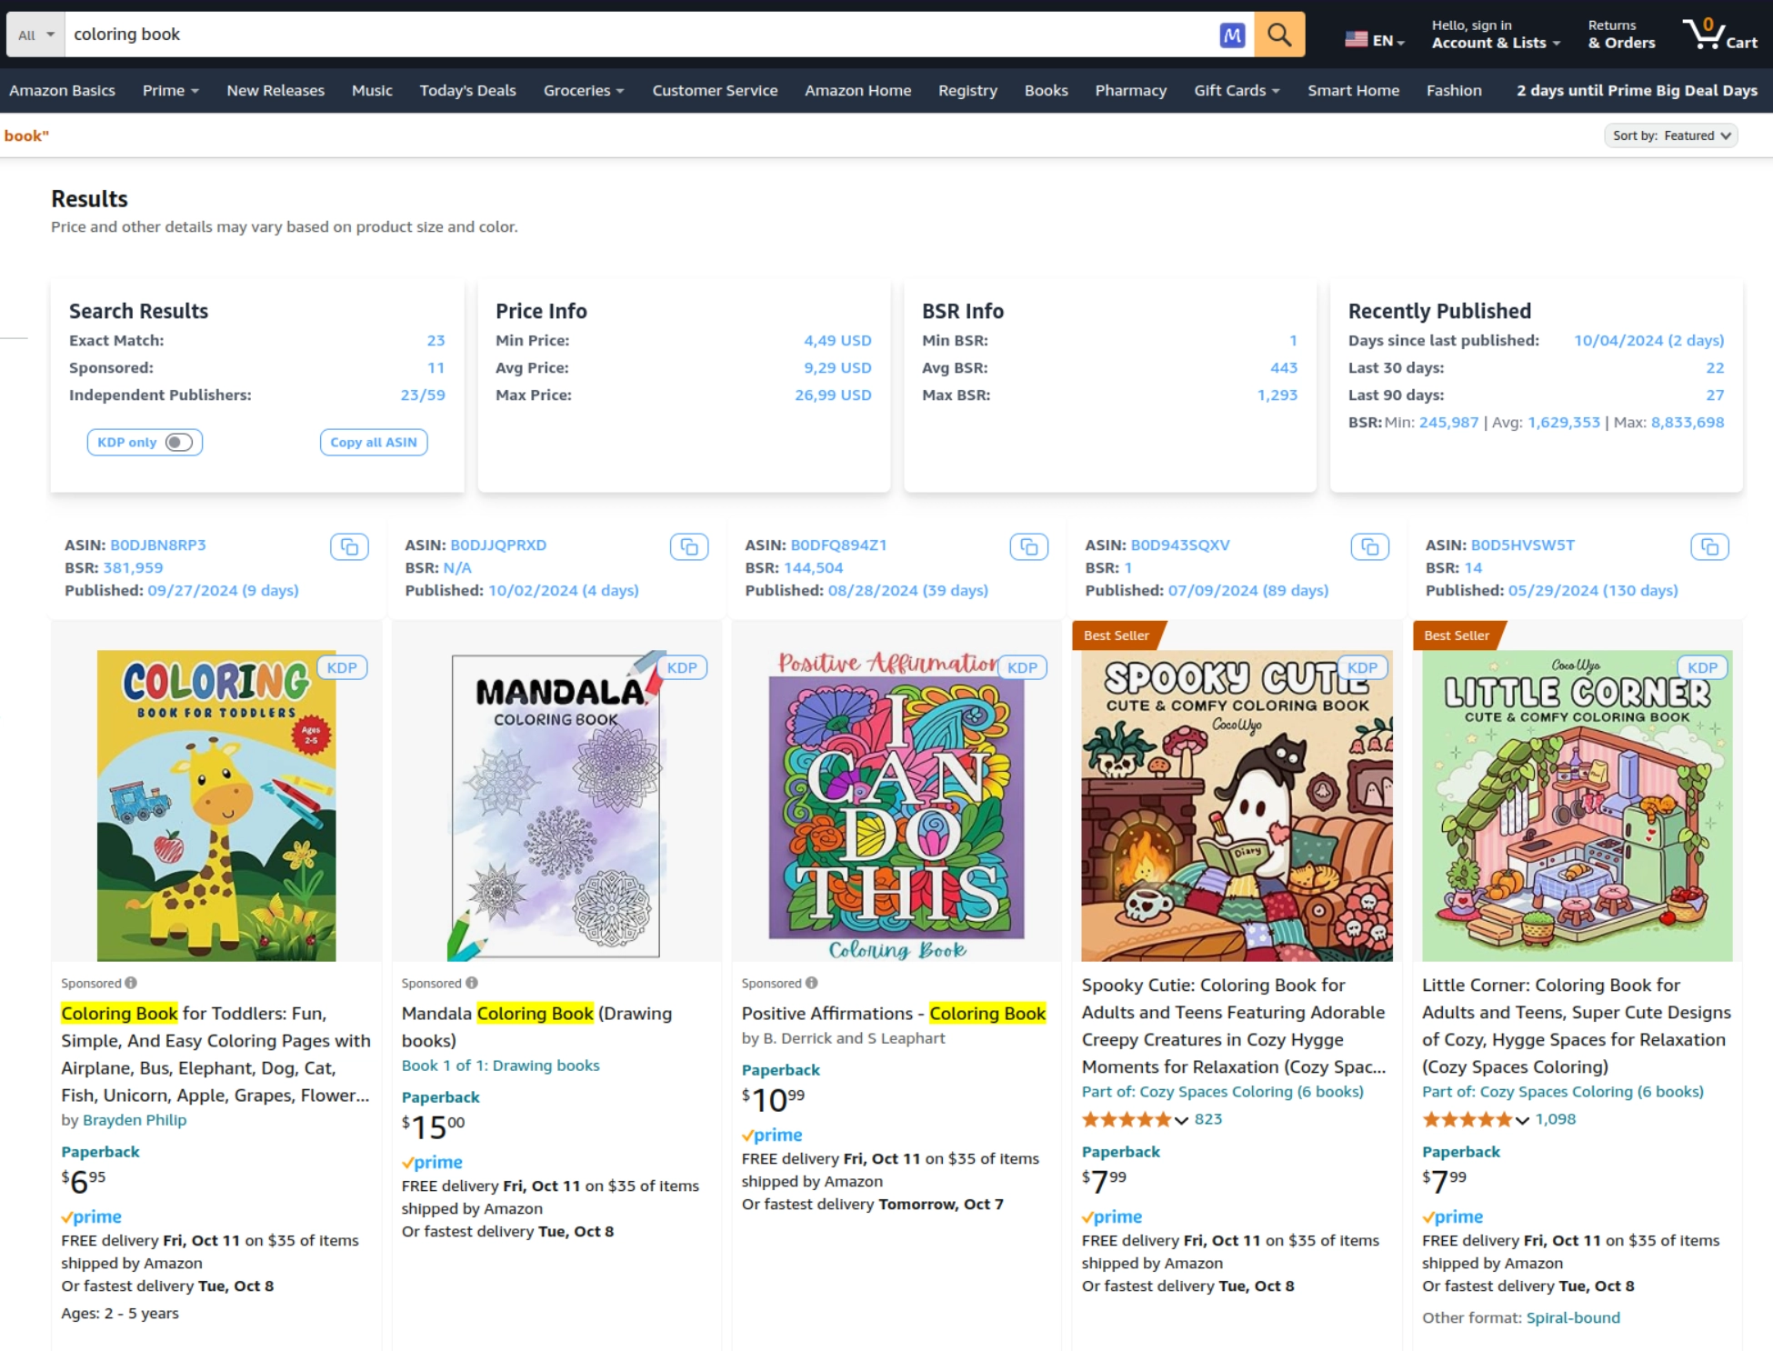Open the Mandala Coloring Book cover thumbnail

coord(556,806)
